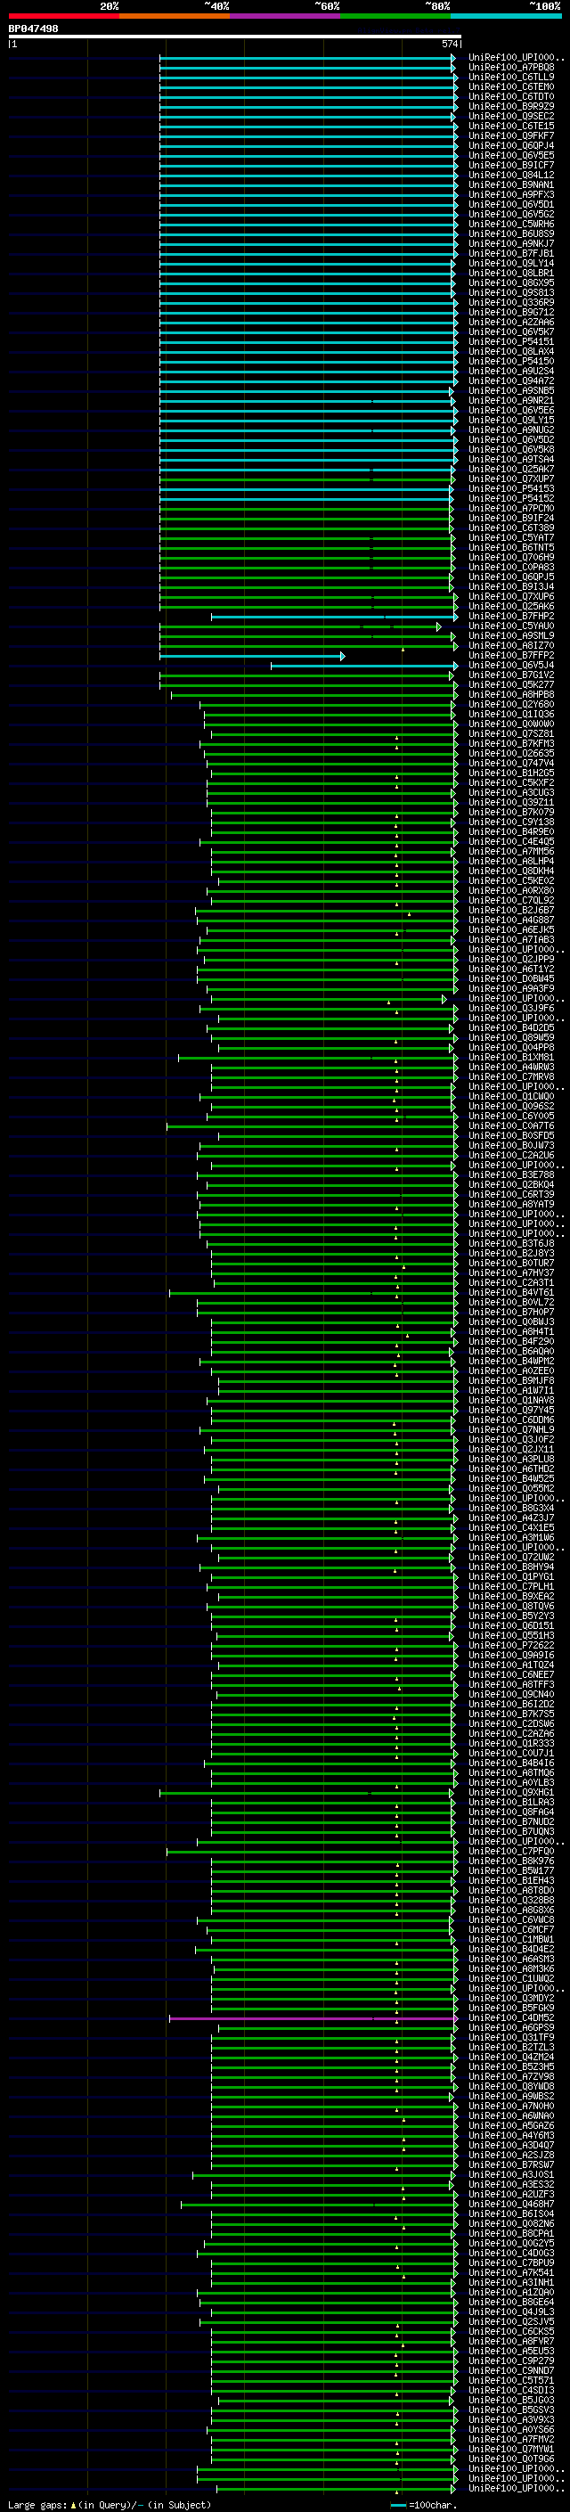Select hit label UniRef100_Q706H9

coord(510,557)
